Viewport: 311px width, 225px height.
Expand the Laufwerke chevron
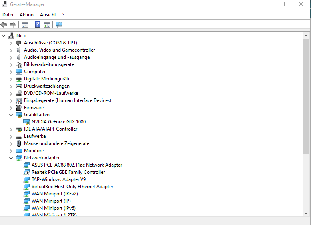point(11,137)
